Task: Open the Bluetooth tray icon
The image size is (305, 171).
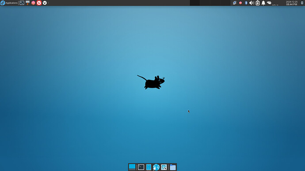Action: [x=246, y=3]
